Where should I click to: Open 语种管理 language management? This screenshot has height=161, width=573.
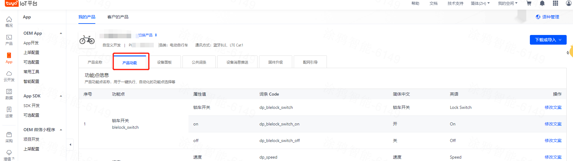(x=551, y=17)
